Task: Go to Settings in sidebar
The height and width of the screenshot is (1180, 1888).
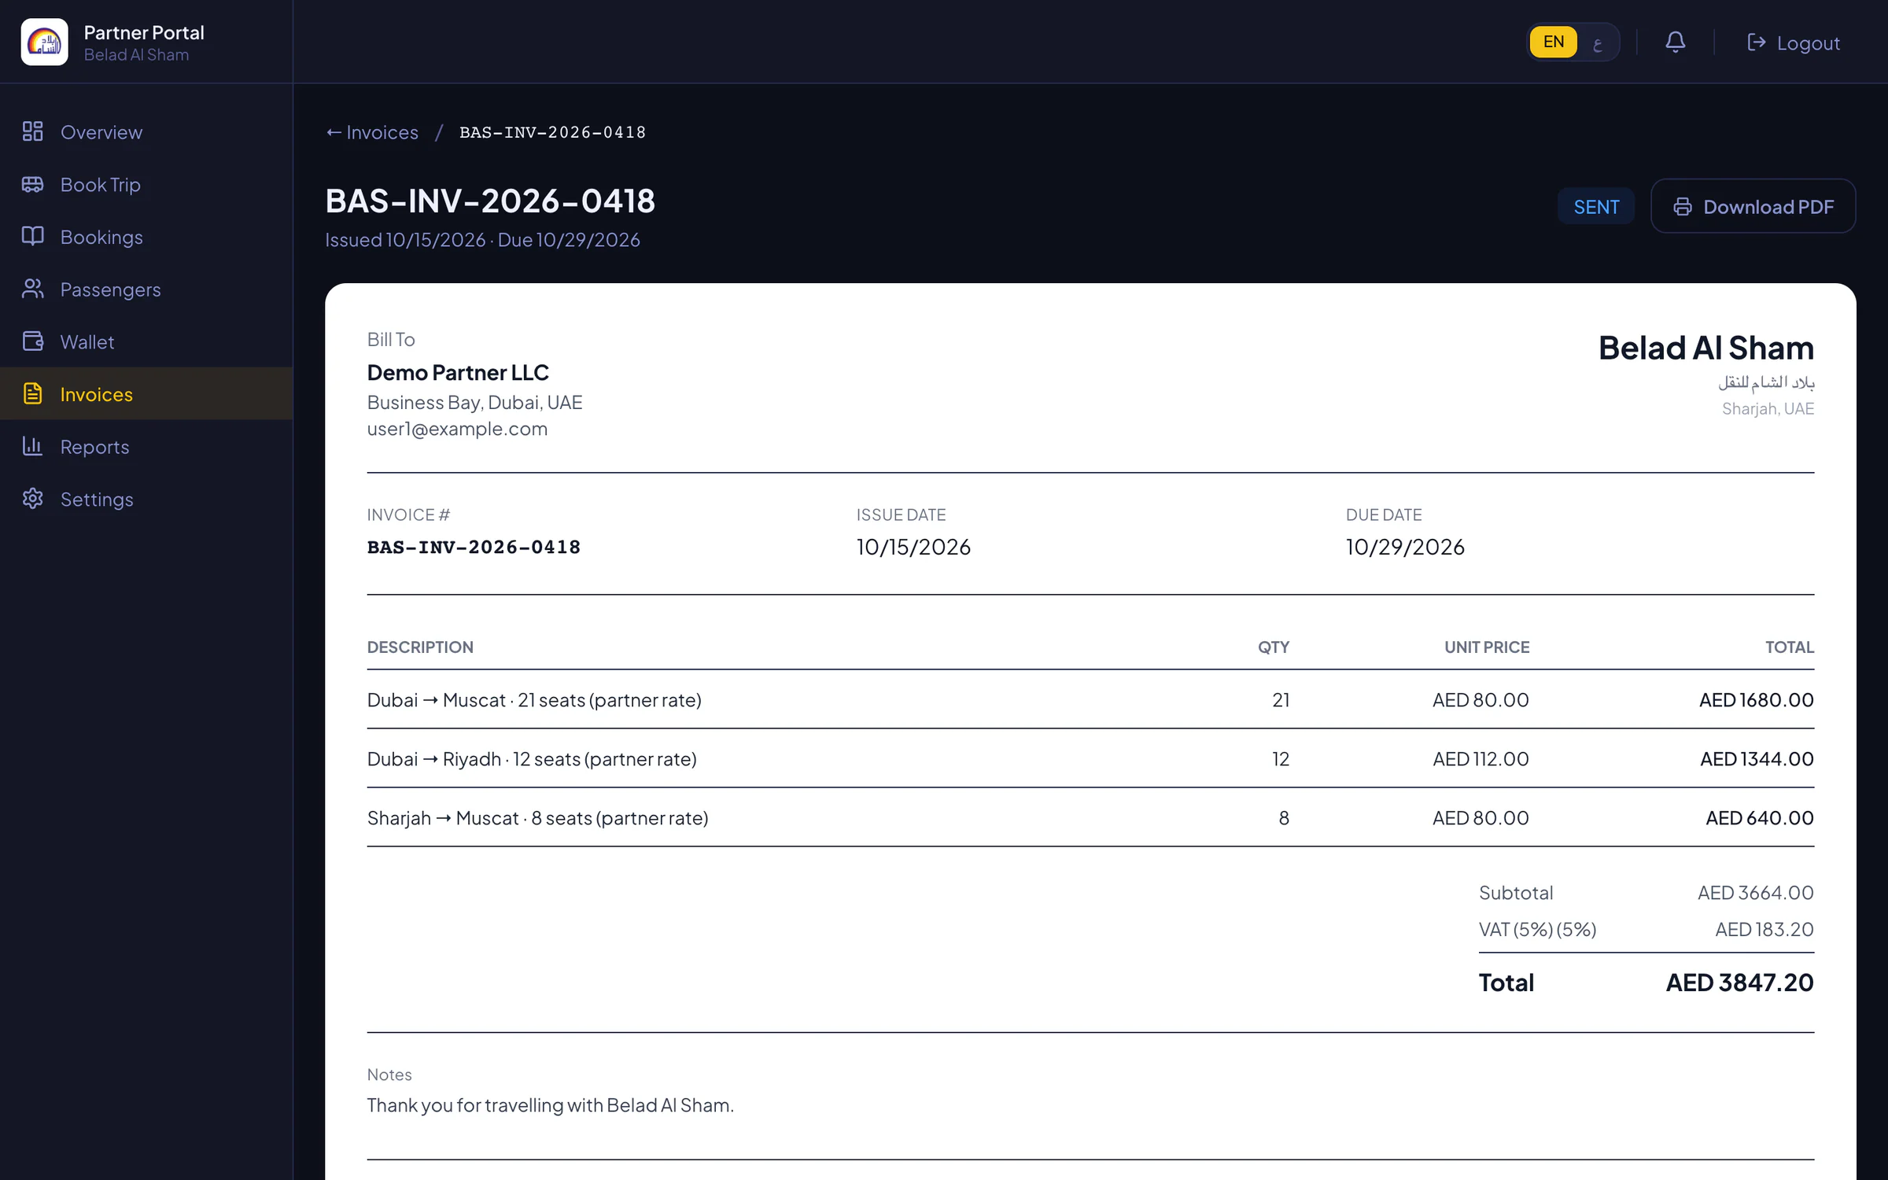Action: pyautogui.click(x=146, y=499)
